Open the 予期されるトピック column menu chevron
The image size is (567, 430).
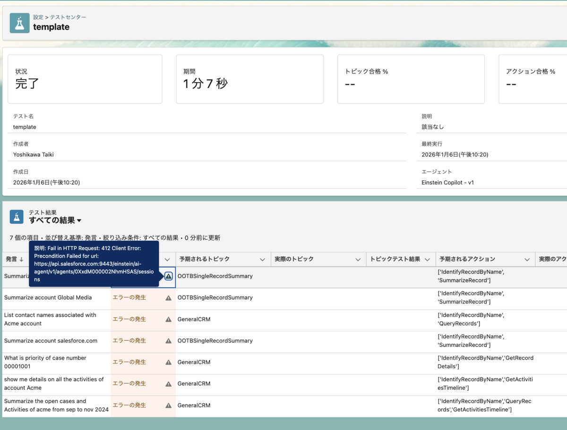click(x=262, y=259)
